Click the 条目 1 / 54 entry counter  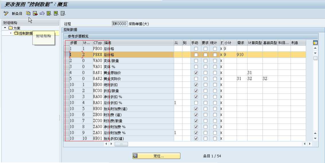coord(212,156)
